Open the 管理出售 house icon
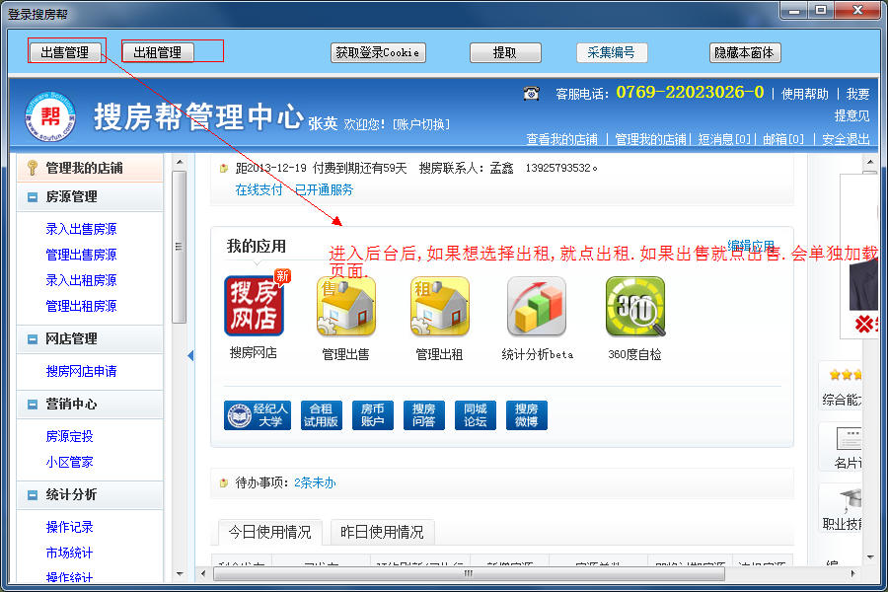The image size is (888, 592). click(346, 306)
